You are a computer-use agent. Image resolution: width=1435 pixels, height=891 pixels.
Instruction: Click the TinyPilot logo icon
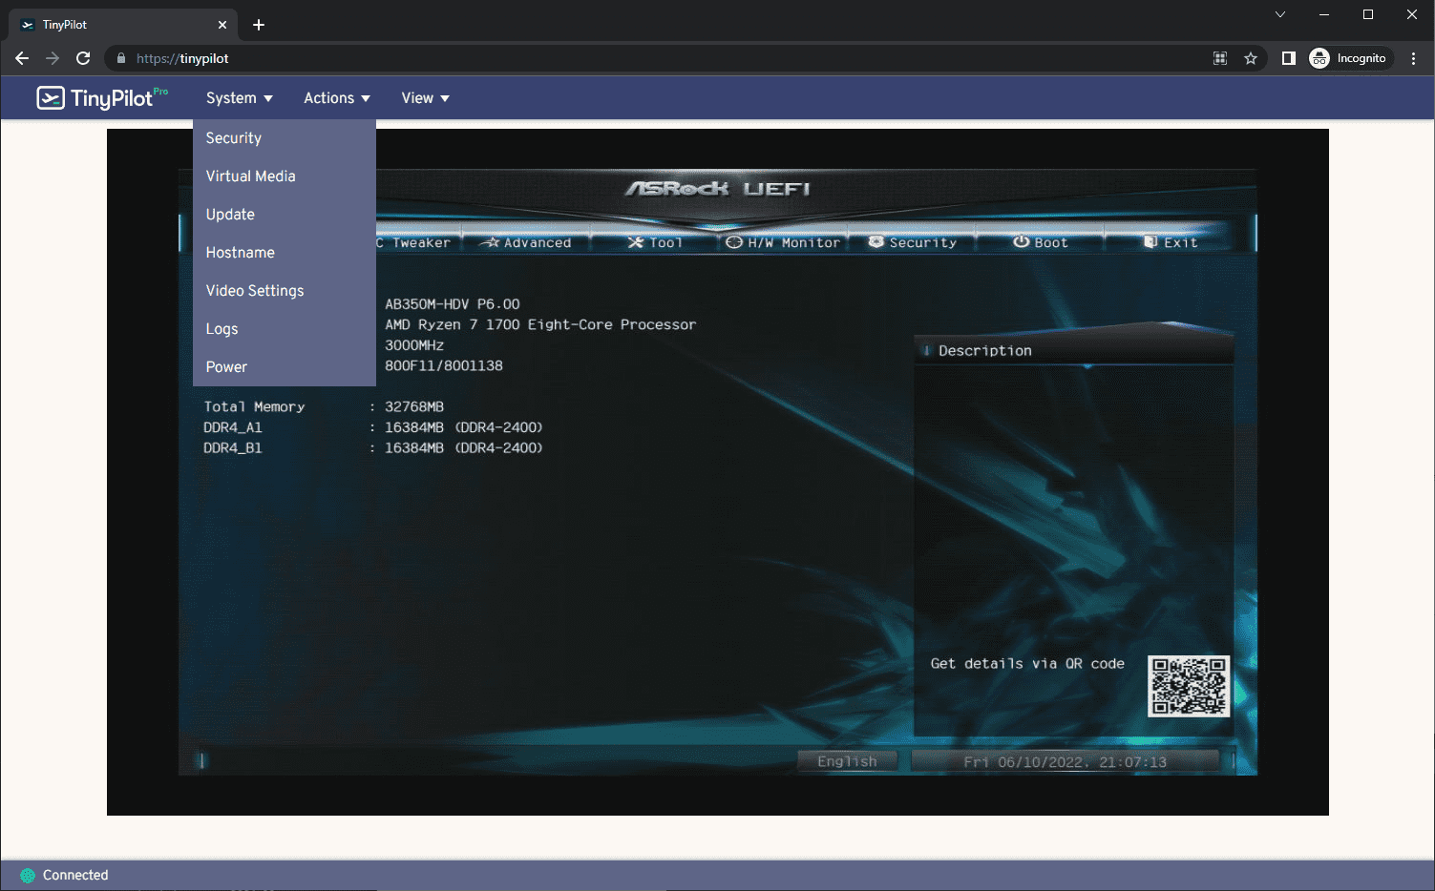(51, 98)
